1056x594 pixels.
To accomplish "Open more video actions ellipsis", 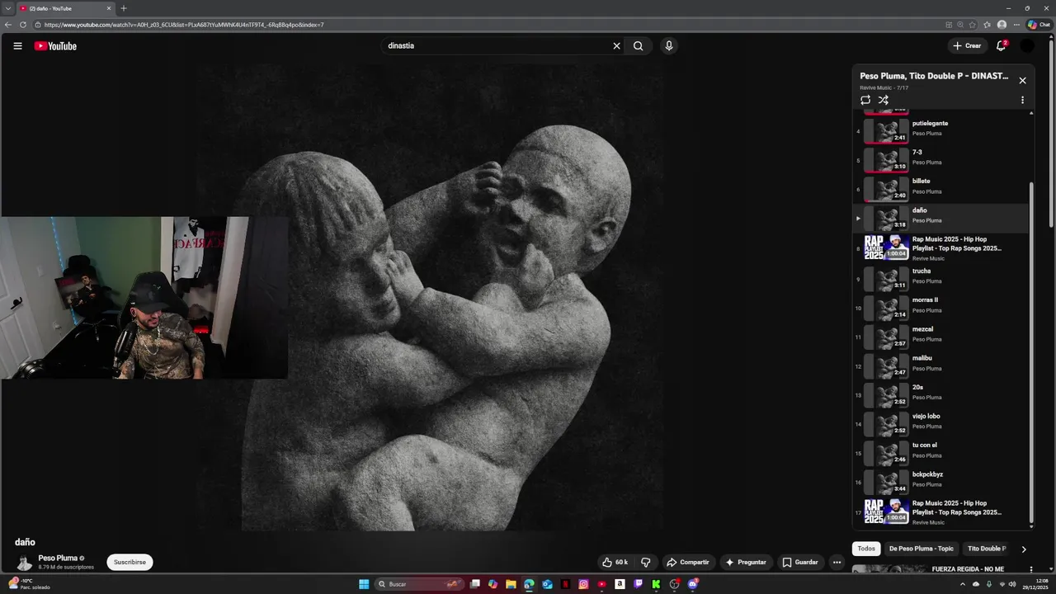I will pyautogui.click(x=837, y=563).
